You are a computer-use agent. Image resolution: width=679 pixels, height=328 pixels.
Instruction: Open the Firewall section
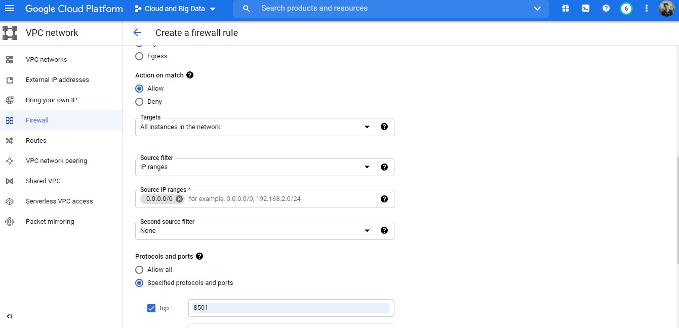click(x=36, y=120)
